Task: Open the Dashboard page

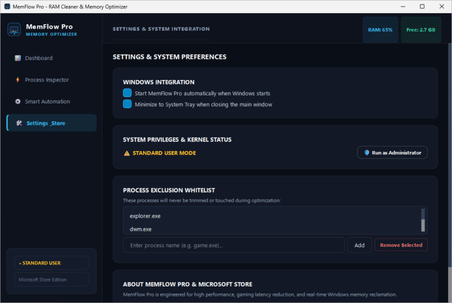Action: 52,58
